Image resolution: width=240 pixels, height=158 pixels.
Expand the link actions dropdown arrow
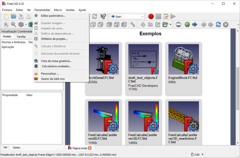[170, 24]
